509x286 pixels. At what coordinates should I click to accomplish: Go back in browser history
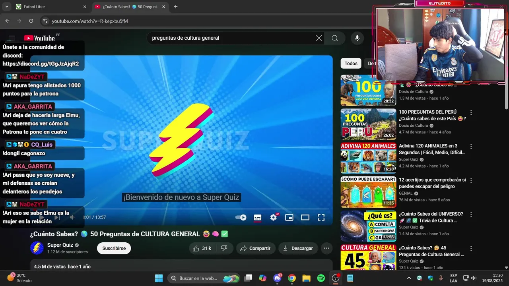(x=7, y=21)
